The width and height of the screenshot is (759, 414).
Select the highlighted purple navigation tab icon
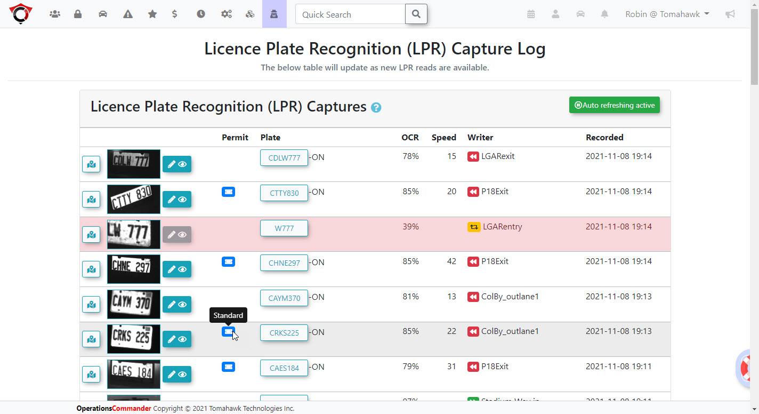(274, 14)
